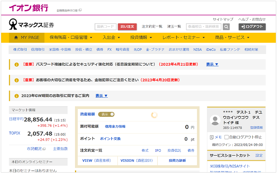Open 債券 in sub navigation

(x=100, y=50)
